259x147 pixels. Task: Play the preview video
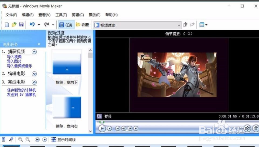[102, 128]
